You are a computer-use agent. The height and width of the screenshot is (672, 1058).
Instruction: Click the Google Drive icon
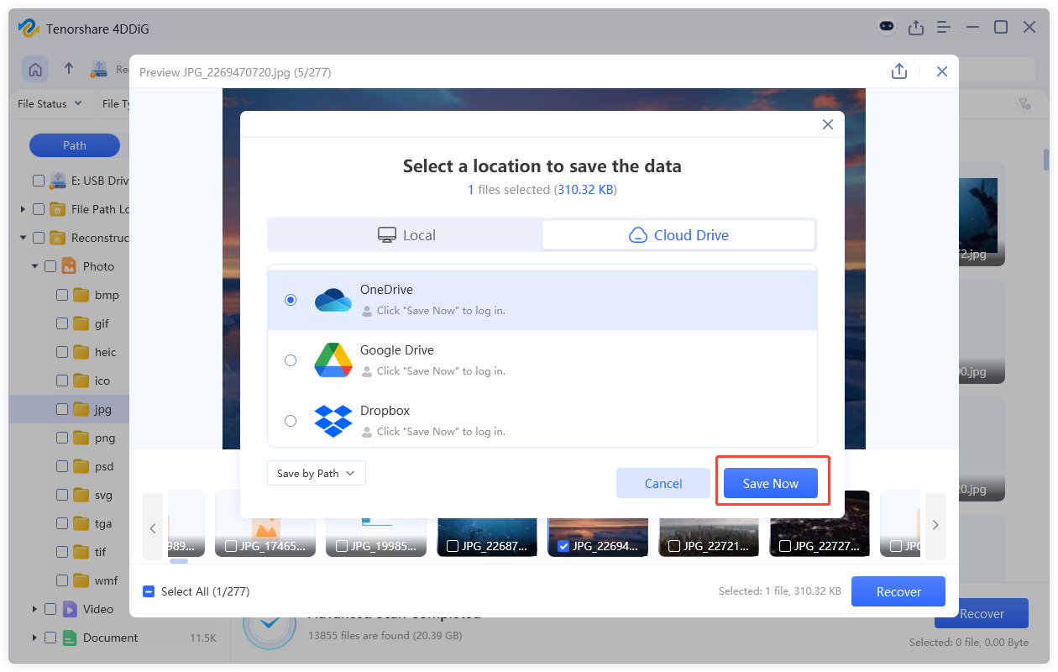pyautogui.click(x=333, y=360)
